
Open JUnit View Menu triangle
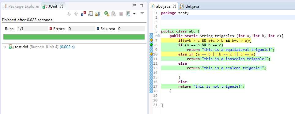(x=142, y=13)
